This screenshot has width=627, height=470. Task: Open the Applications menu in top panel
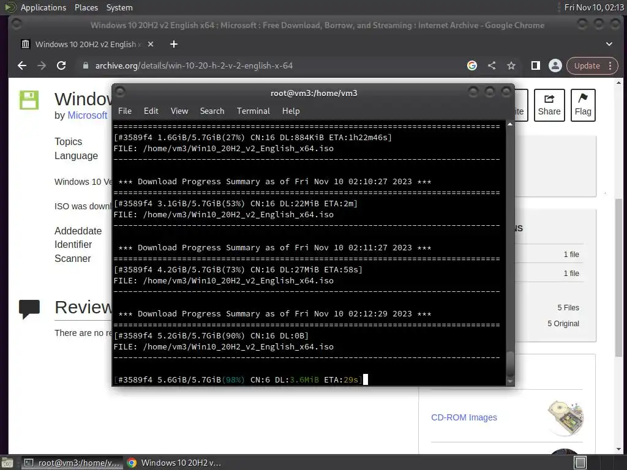coord(43,7)
